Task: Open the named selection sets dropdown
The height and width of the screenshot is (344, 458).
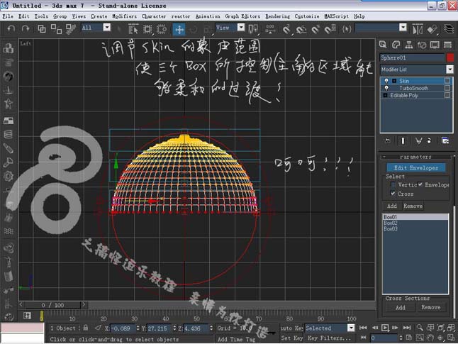Action: click(403, 28)
